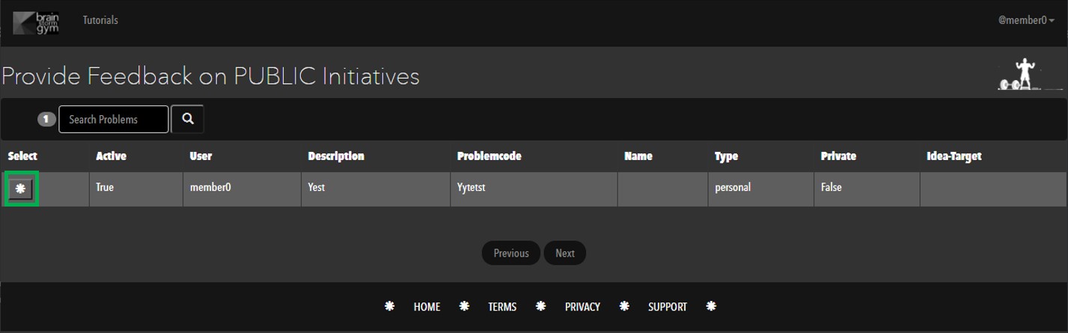Focus the Search Problems input field
Screen dimensions: 1068x333
point(114,119)
